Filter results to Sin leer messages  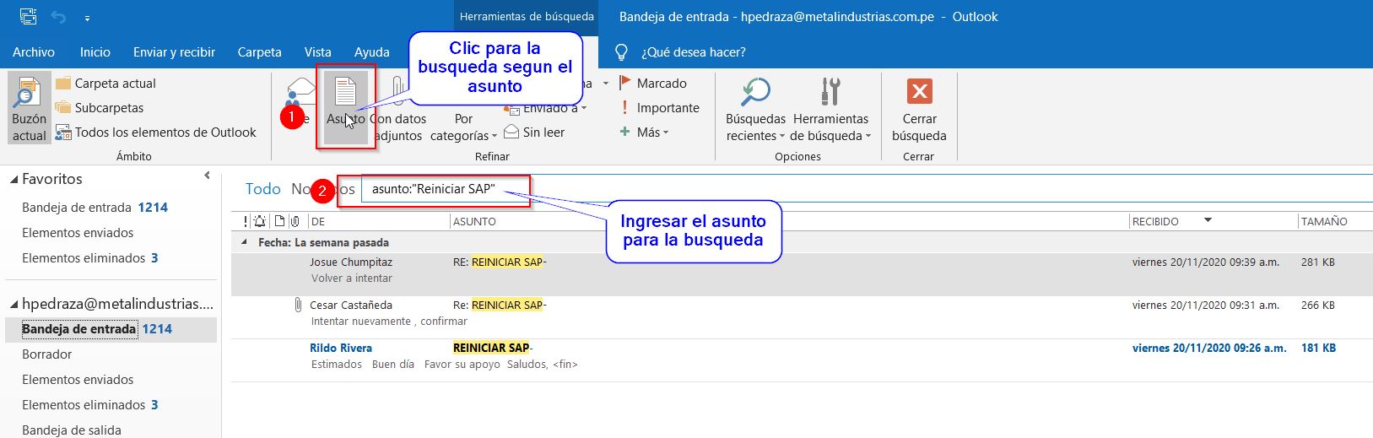click(534, 132)
